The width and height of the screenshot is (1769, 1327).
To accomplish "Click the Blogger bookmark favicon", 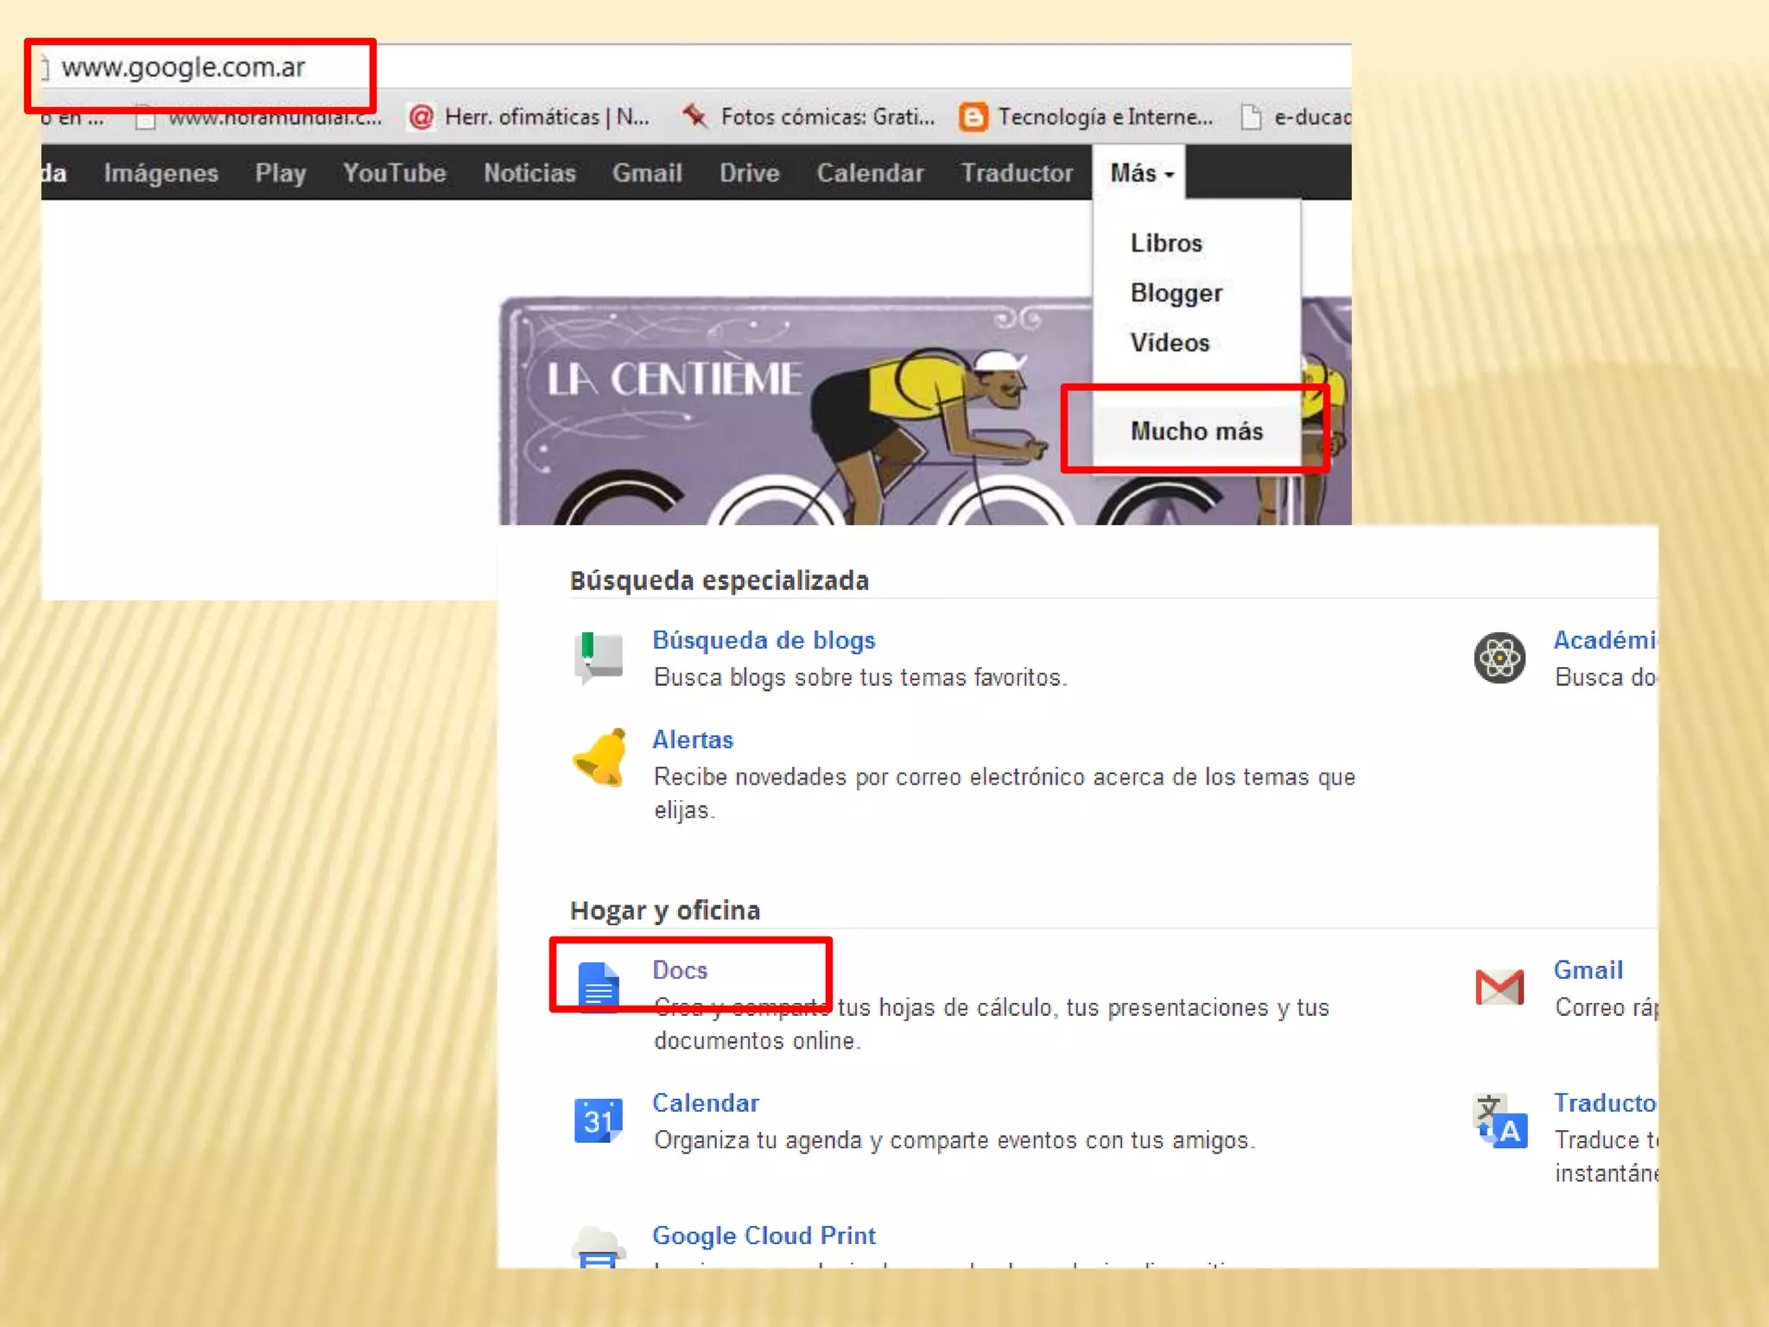I will (973, 117).
